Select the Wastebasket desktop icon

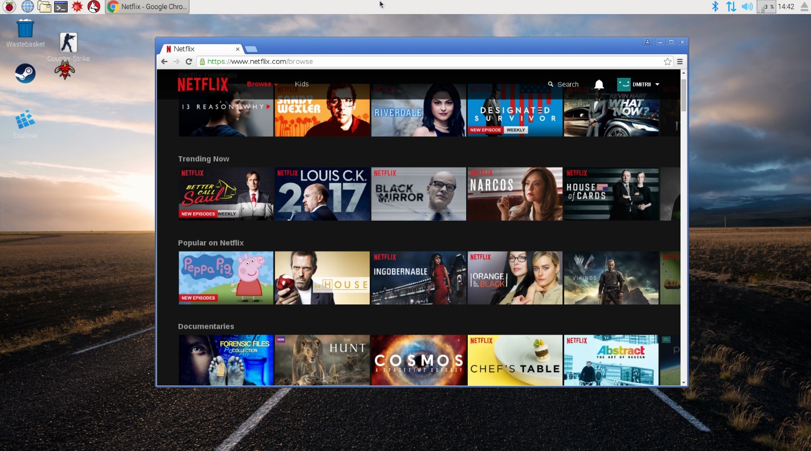pyautogui.click(x=25, y=33)
